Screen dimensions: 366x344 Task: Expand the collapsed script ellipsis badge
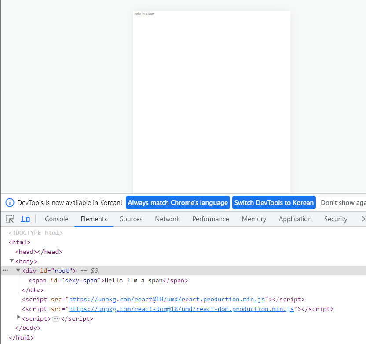point(56,319)
